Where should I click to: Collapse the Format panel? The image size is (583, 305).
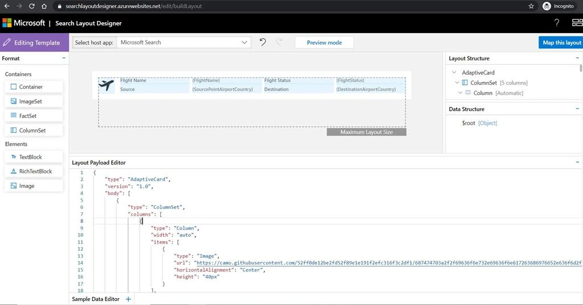(x=64, y=58)
